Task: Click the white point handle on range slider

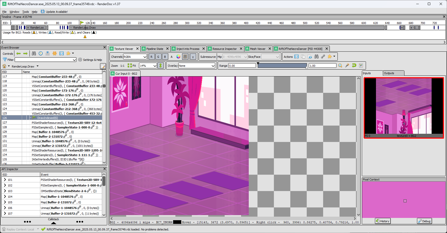Action: pyautogui.click(x=306, y=67)
